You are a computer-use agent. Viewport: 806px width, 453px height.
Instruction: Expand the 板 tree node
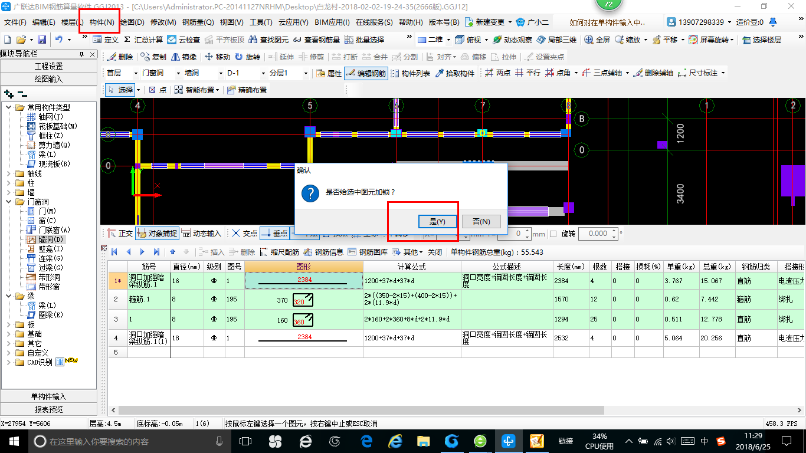point(8,324)
